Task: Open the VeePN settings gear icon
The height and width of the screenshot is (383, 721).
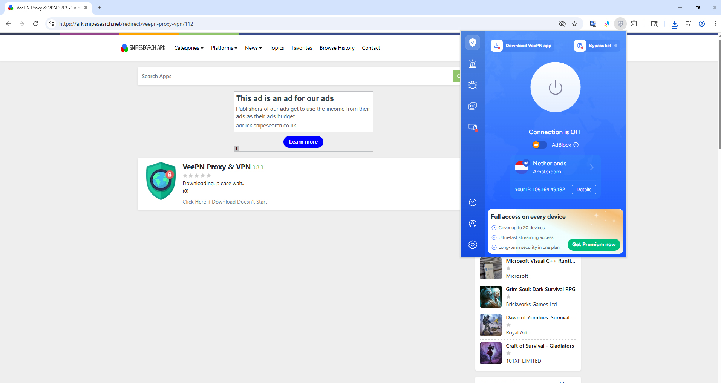Action: [473, 245]
